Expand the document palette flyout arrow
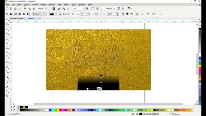 click(x=11, y=107)
